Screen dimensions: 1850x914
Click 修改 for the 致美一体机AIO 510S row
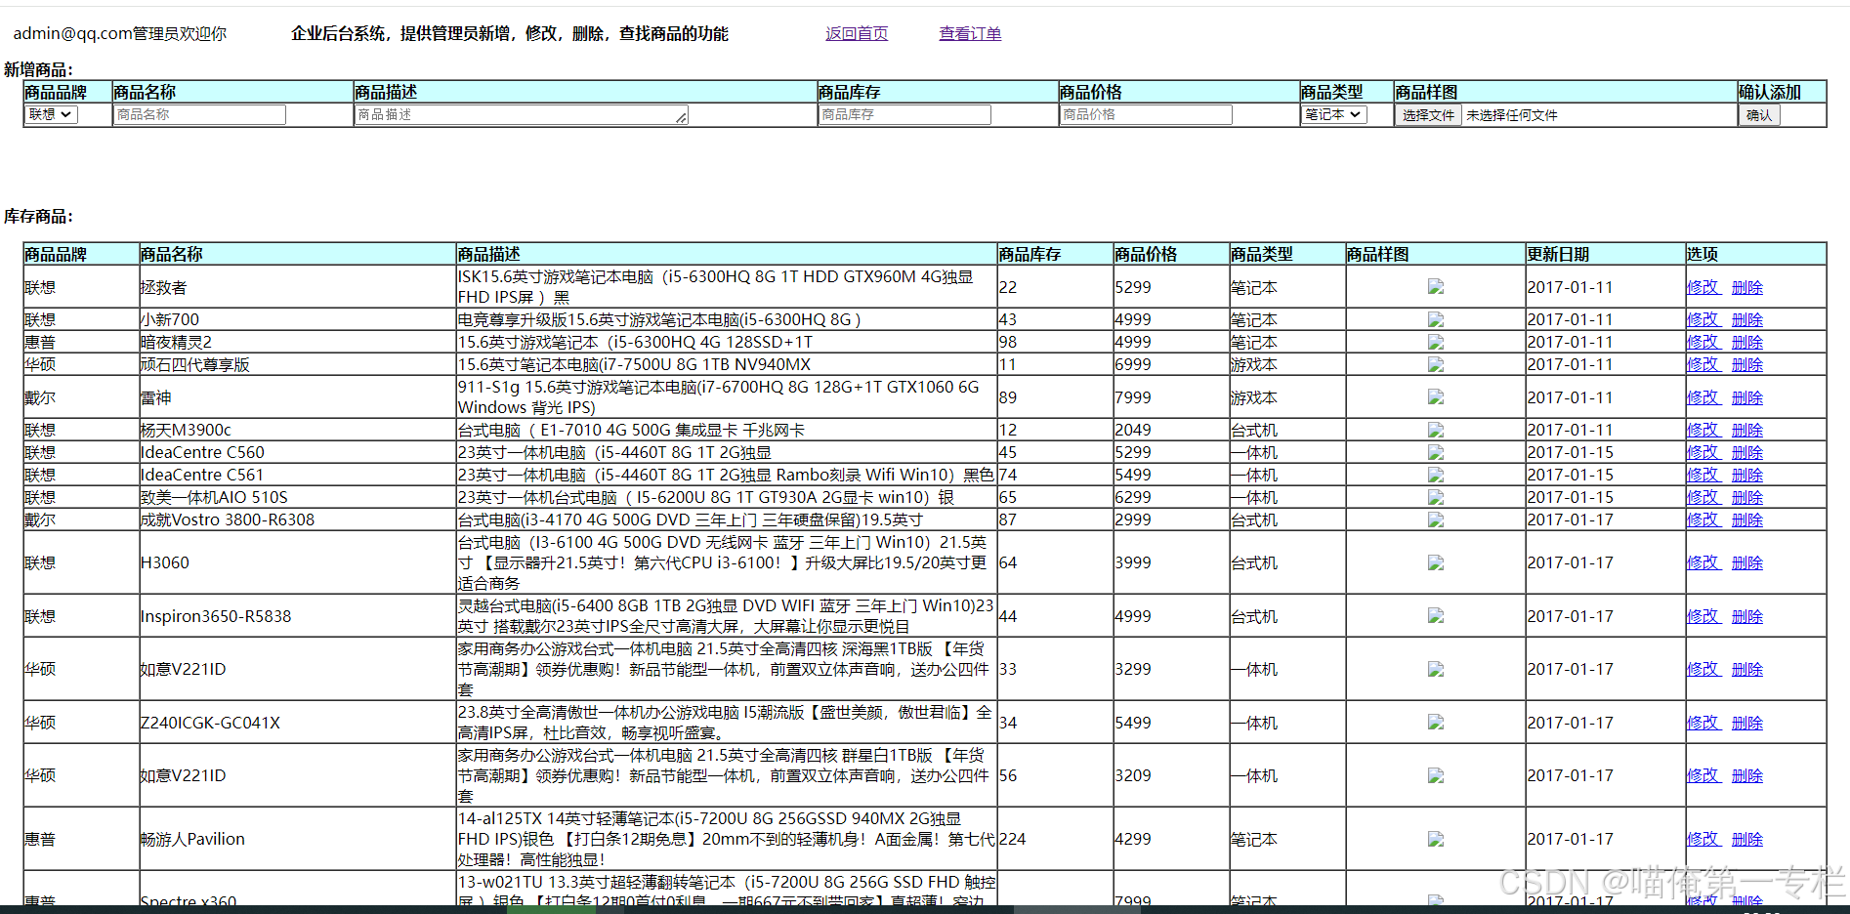tap(1703, 497)
